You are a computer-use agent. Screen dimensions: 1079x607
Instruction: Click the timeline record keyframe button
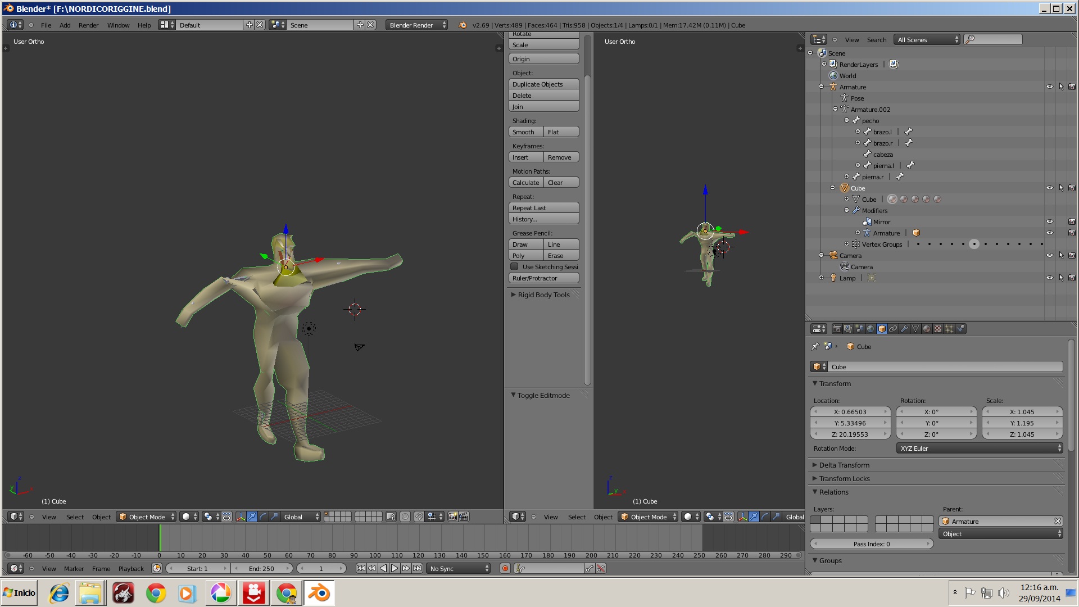click(505, 568)
